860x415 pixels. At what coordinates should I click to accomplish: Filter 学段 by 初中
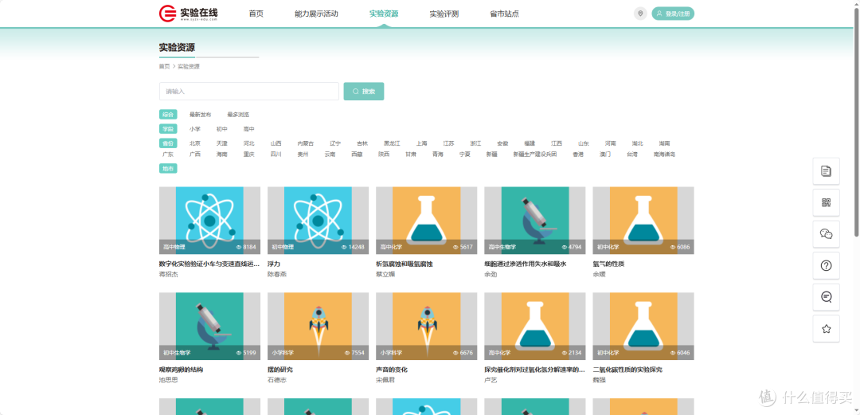(221, 129)
